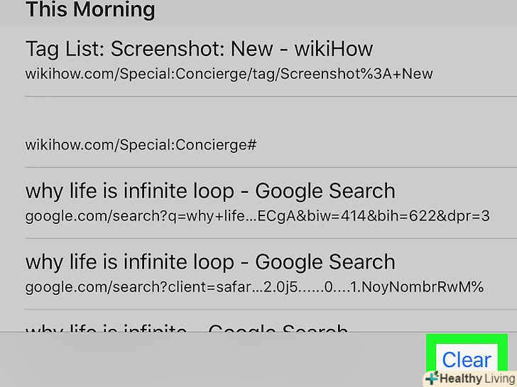Click the green plus Healthy Living icon
The height and width of the screenshot is (387, 517).
click(x=431, y=379)
